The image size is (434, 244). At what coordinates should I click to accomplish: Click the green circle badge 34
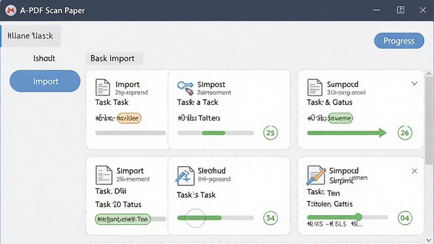(270, 218)
